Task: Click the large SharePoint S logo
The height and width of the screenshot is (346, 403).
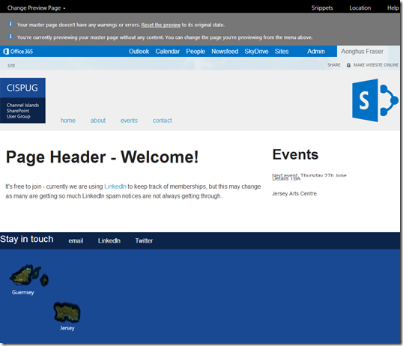Action: pos(375,100)
